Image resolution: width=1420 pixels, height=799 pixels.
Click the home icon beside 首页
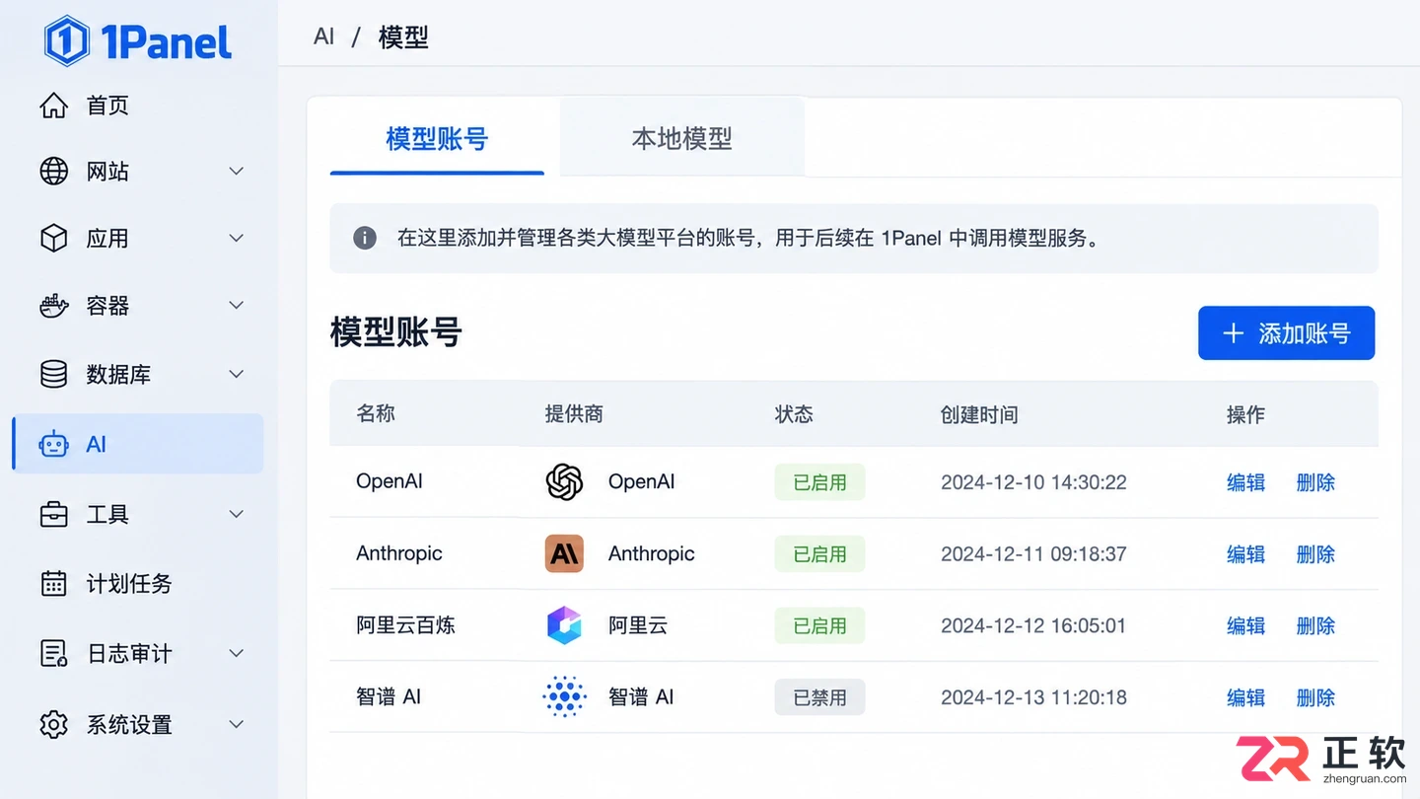[53, 106]
